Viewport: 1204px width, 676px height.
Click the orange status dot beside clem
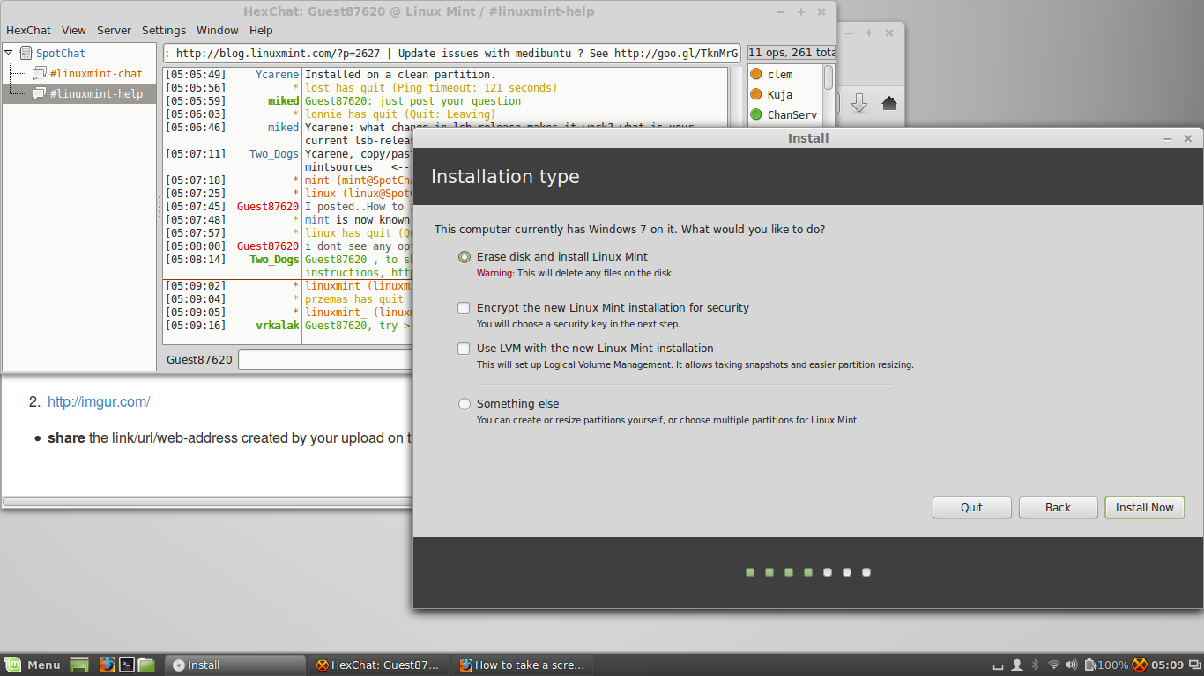pyautogui.click(x=755, y=74)
